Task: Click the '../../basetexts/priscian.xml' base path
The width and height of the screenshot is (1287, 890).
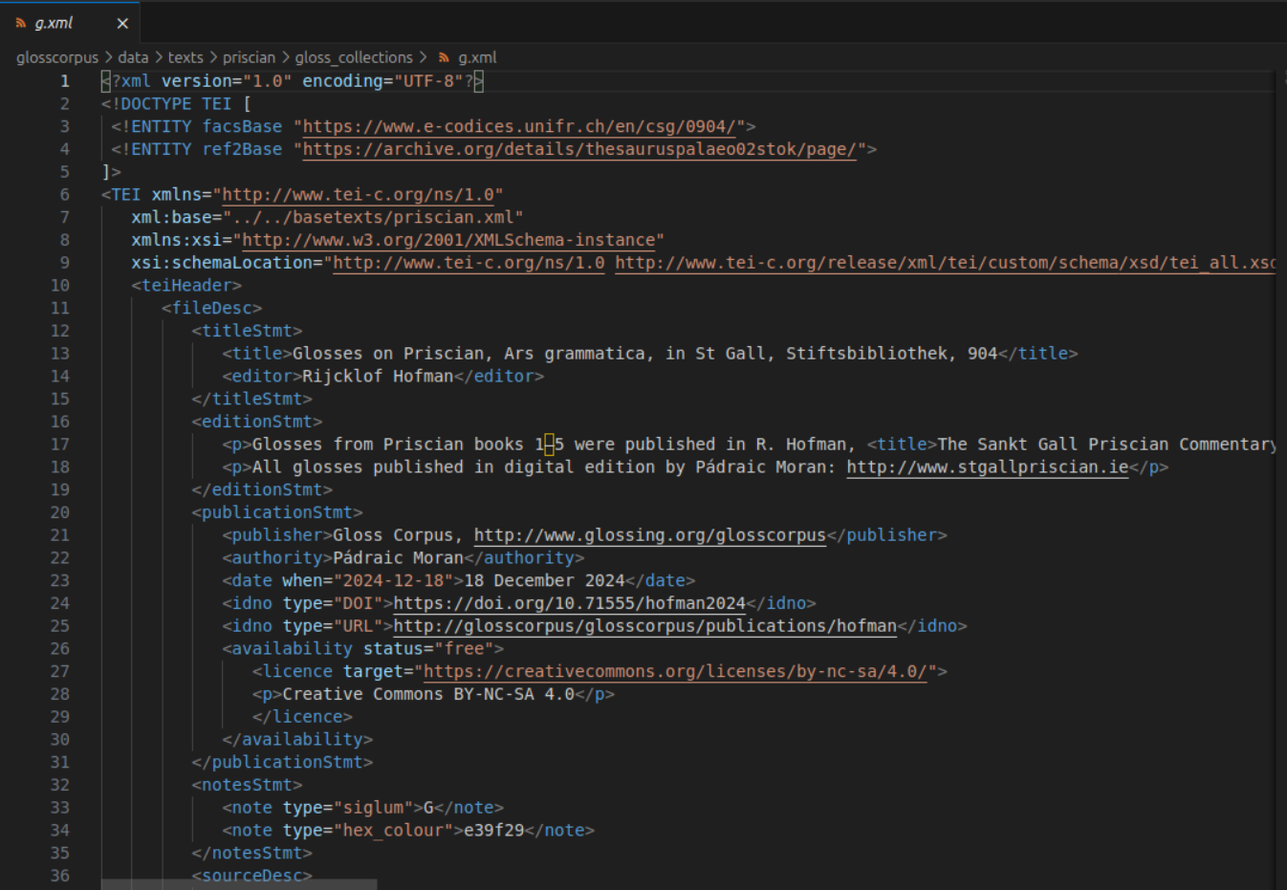Action: (x=373, y=218)
